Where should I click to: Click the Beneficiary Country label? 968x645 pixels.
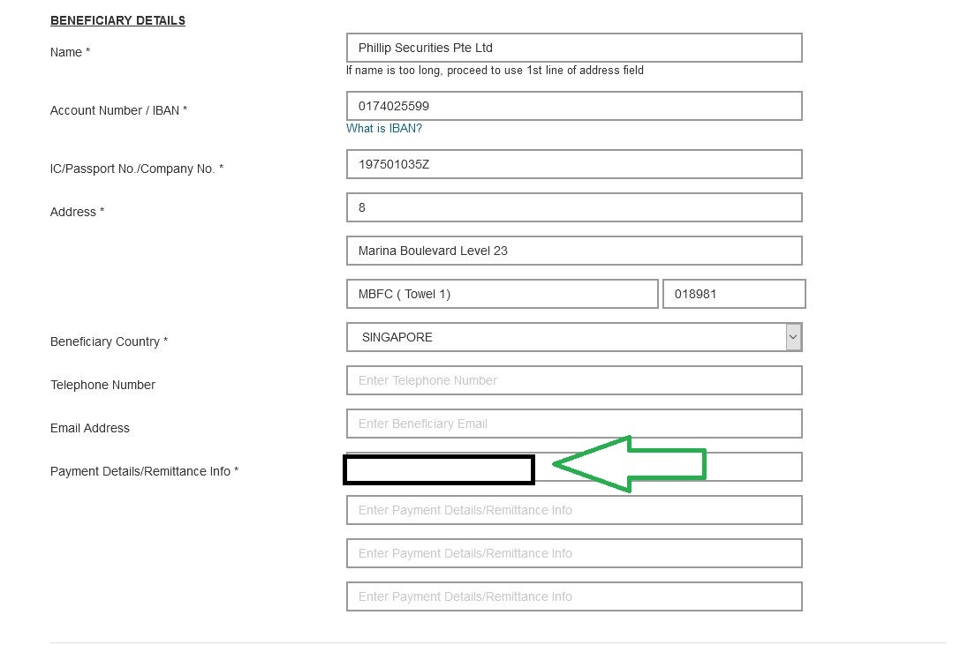pos(109,341)
